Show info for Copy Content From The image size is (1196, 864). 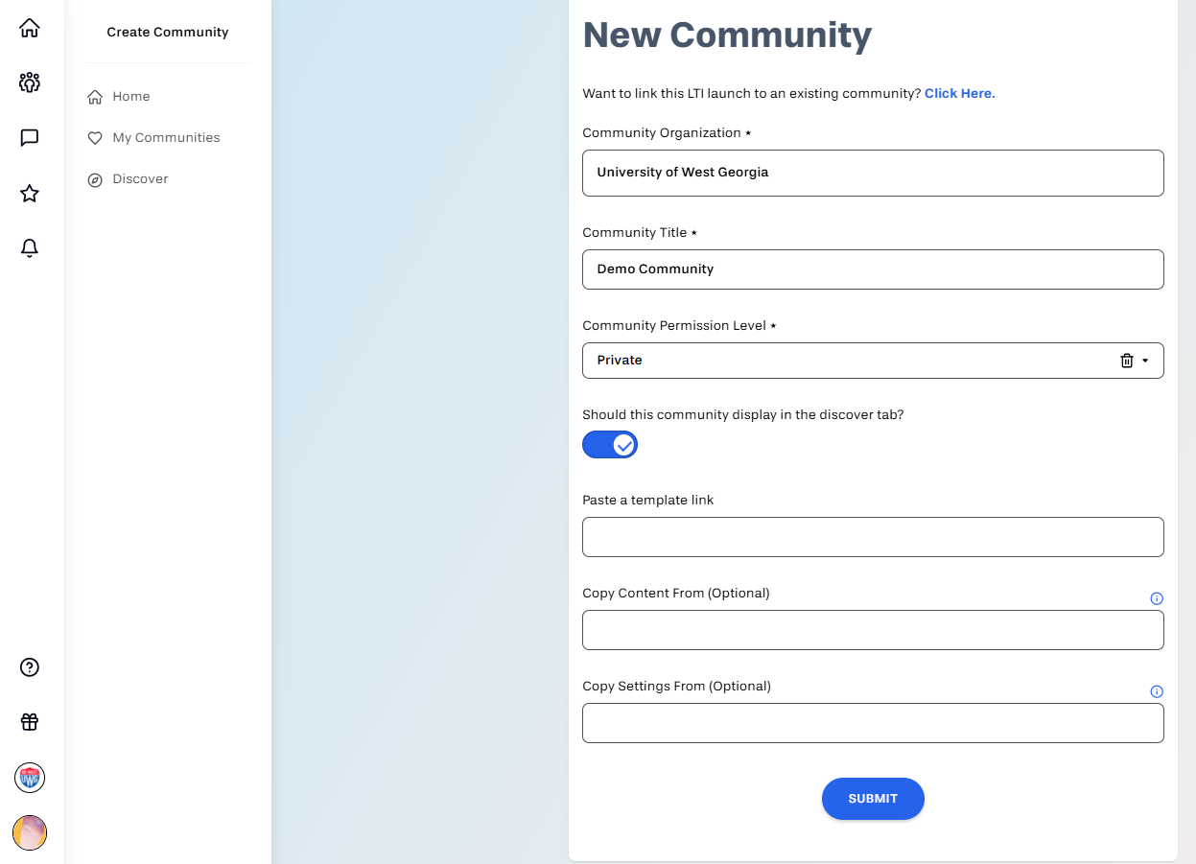point(1157,598)
